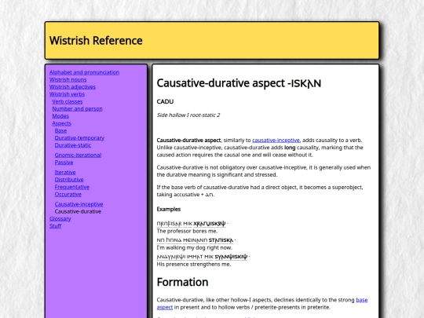The image size is (424, 318).
Task: Open the Frequentative link
Action: coord(72,187)
